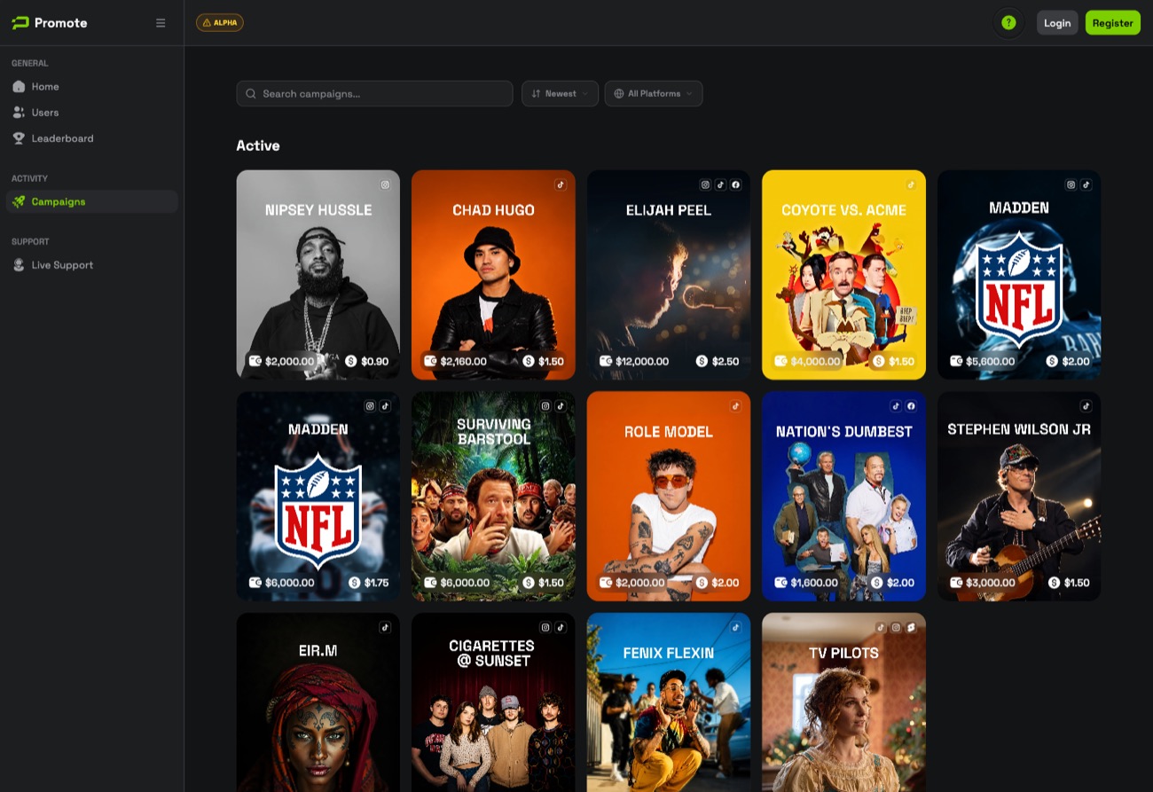Click wallet icon beside $12,000.00 budget
The width and height of the screenshot is (1153, 792).
pos(607,361)
